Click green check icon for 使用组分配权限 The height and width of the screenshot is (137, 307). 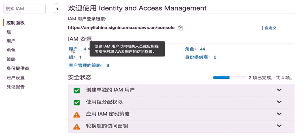point(76,103)
